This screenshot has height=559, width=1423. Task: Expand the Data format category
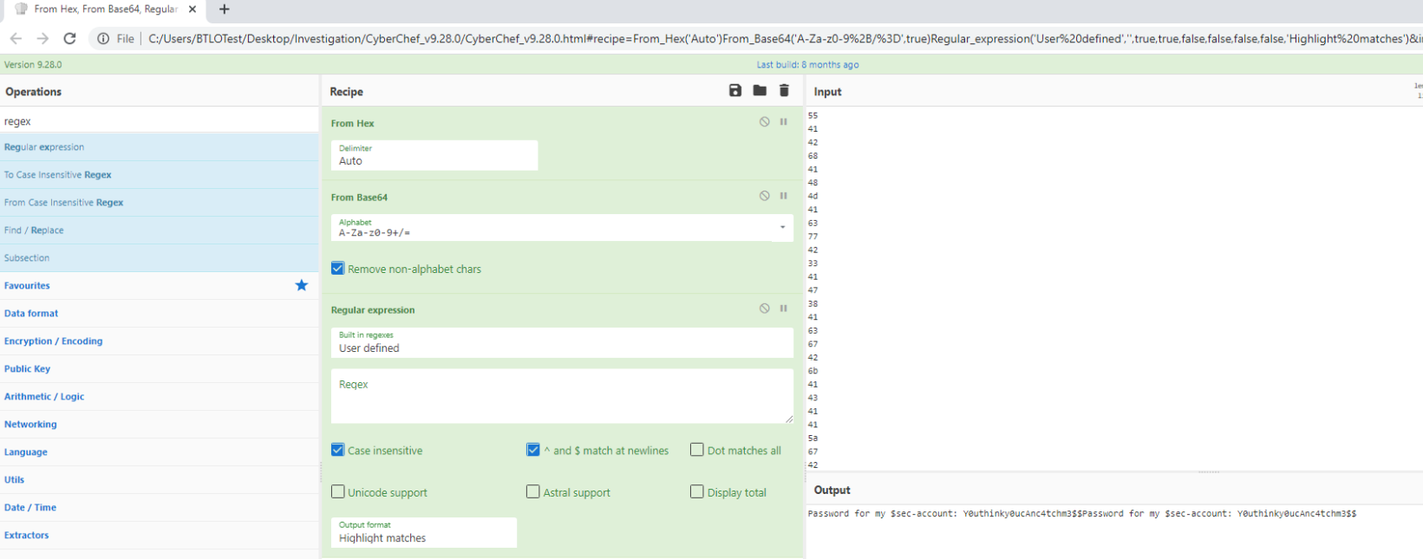click(31, 314)
